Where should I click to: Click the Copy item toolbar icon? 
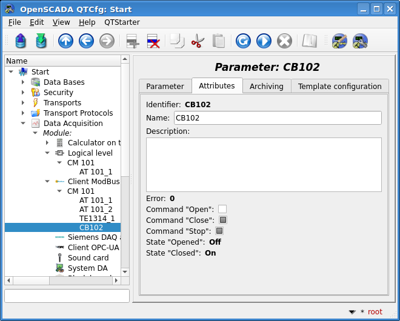(x=177, y=41)
